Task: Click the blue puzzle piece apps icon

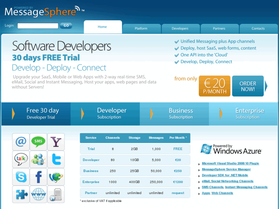Action: pos(21,194)
